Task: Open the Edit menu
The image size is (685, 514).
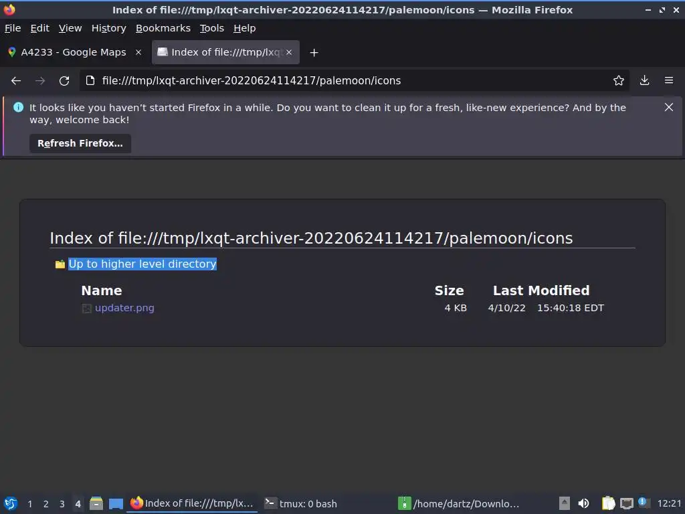Action: click(39, 28)
